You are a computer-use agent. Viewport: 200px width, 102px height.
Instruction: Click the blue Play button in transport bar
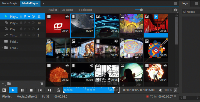pyautogui.click(x=13, y=90)
